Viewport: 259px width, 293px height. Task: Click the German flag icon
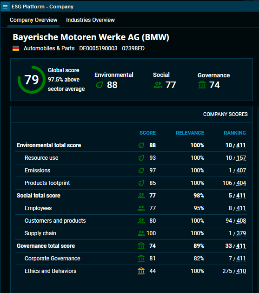pos(16,48)
